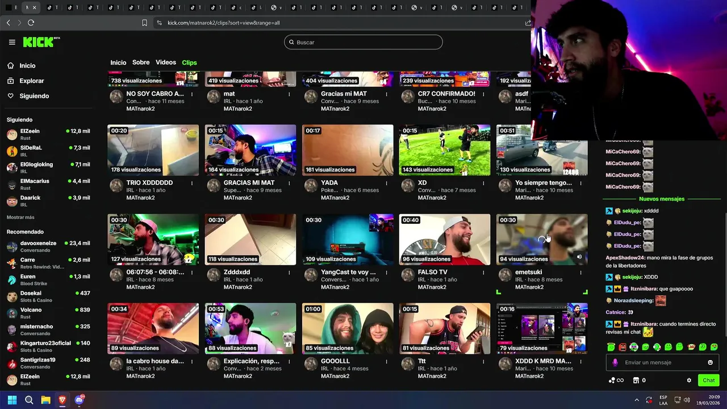Click the Explicación, resp... clip title
Image resolution: width=727 pixels, height=409 pixels.
(251, 361)
